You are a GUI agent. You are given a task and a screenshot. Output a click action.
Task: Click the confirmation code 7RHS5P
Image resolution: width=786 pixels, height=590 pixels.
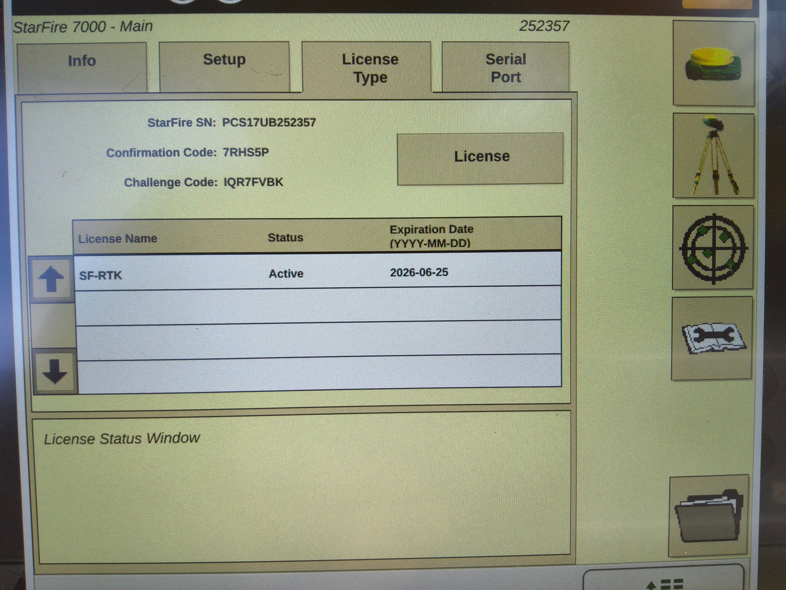(x=246, y=152)
